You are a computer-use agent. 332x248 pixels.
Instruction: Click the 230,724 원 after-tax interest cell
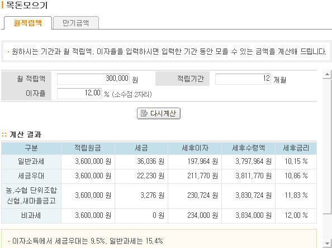point(195,196)
